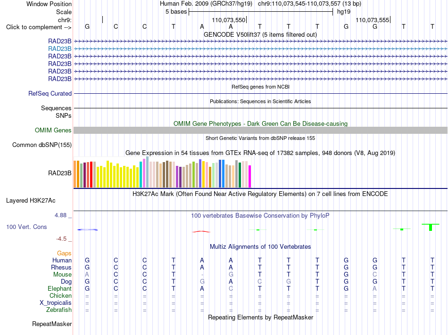Image resolution: width=448 pixels, height=335 pixels.
Task: Click the gray OMIM Genes item bar
Action: click(x=260, y=131)
